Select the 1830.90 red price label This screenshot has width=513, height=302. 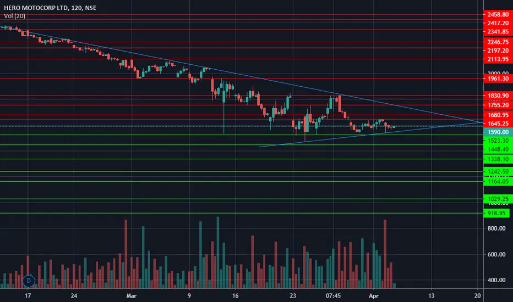(498, 96)
